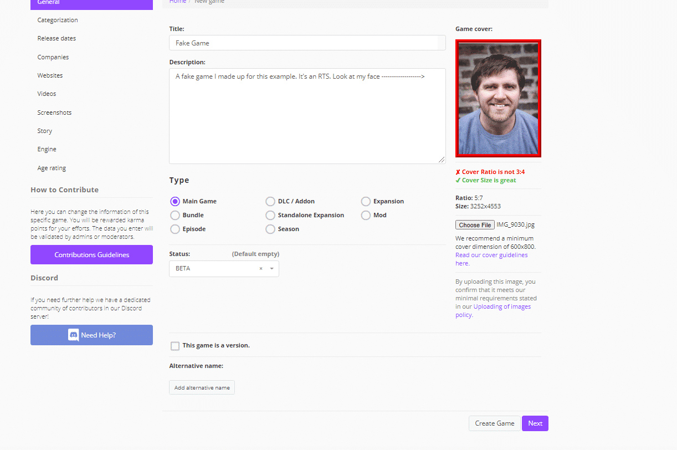This screenshot has height=450, width=677.
Task: Select the Main Game type
Action: pos(175,201)
